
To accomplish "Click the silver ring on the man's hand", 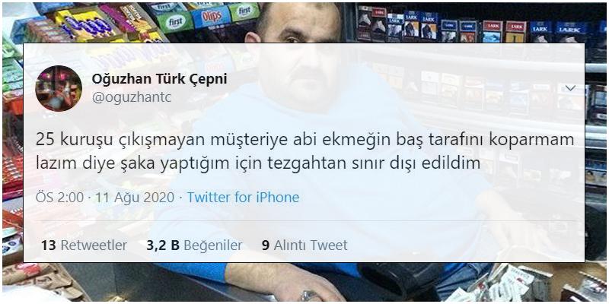I will [x=310, y=296].
